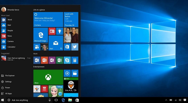Open the Groove Music tile
The height and width of the screenshot is (103, 188).
[67, 73]
